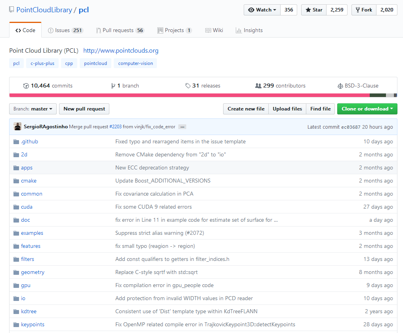The width and height of the screenshot is (403, 333).
Task: Click the kdtree folder icon
Action: tap(16, 312)
